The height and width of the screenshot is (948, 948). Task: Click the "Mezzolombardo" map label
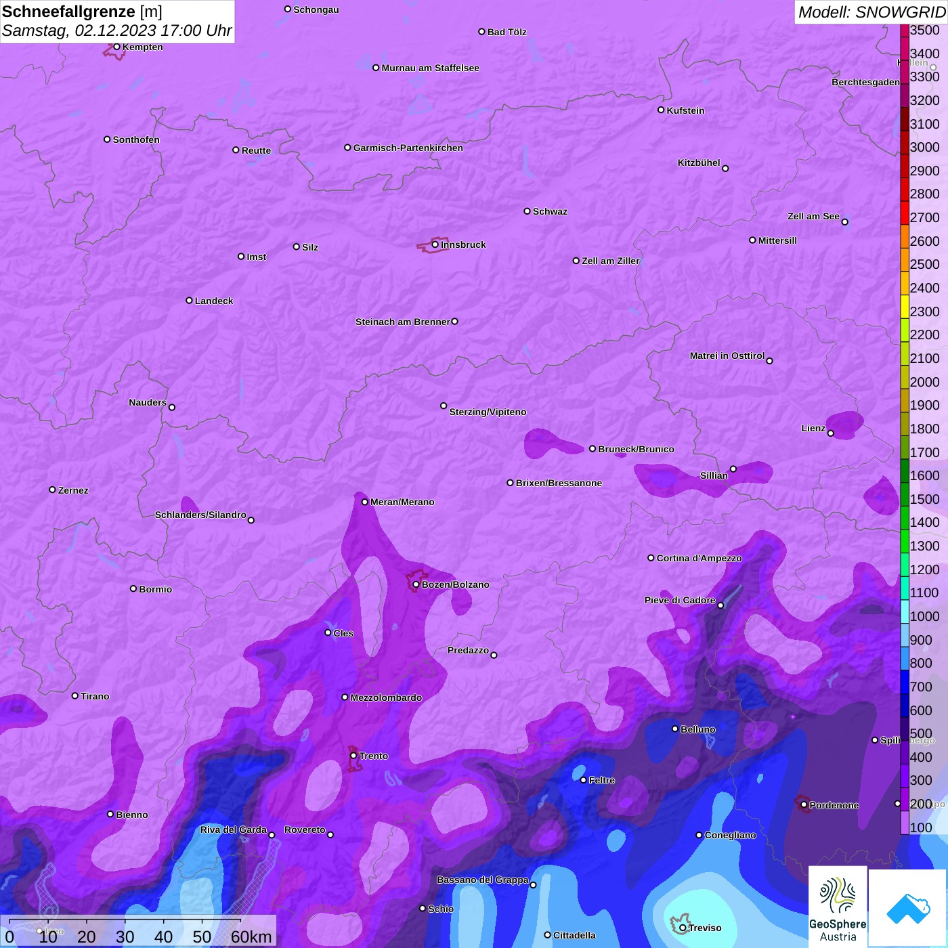(386, 697)
